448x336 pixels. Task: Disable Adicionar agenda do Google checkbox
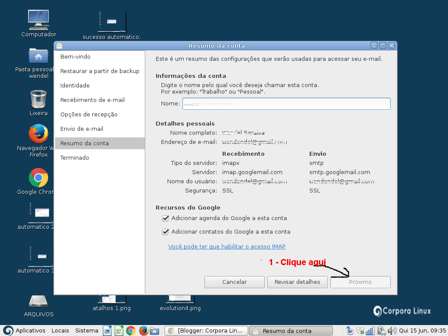(x=165, y=218)
